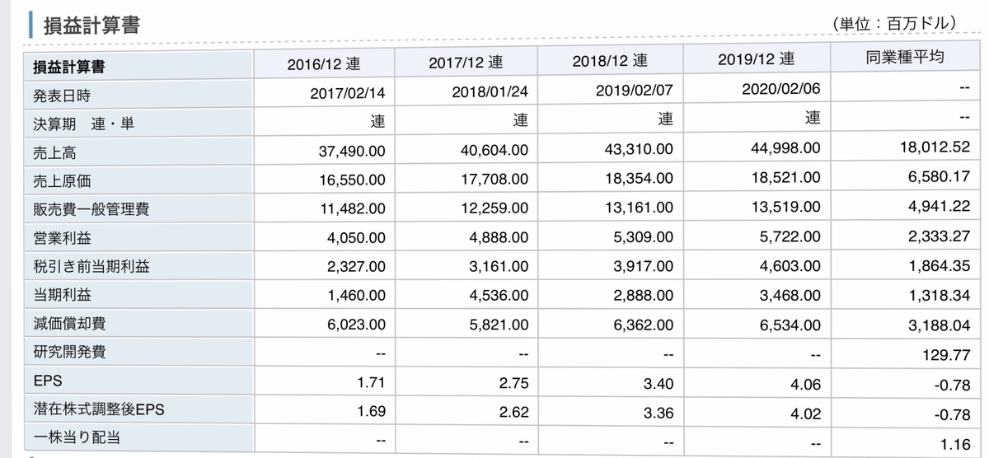This screenshot has height=458, width=989.
Task: Click SG&A value 13,519.00
Action: tap(786, 207)
